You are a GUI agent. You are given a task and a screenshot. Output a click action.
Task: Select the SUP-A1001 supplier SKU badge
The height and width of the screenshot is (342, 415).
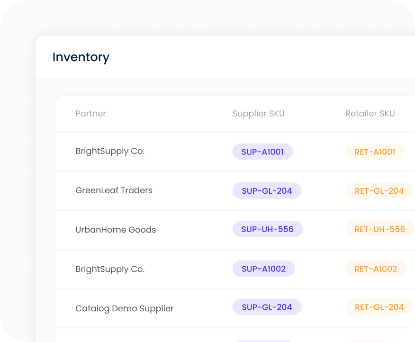point(262,152)
